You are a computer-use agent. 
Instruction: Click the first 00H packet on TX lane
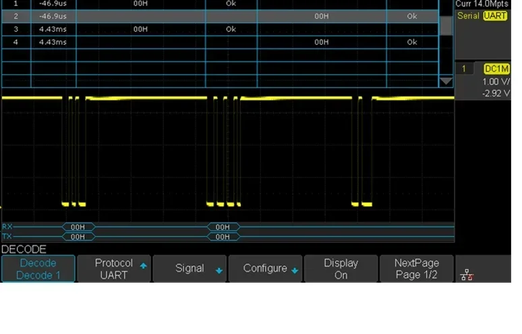pos(78,237)
